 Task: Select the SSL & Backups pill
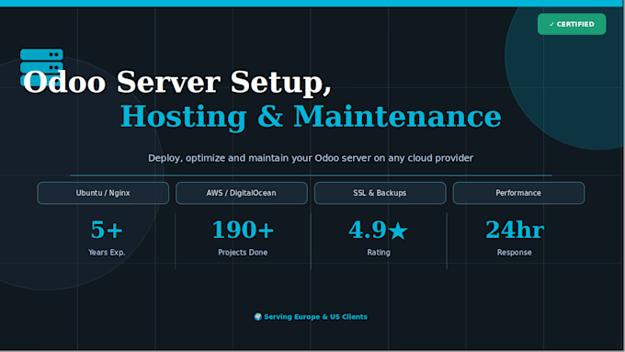coord(380,193)
